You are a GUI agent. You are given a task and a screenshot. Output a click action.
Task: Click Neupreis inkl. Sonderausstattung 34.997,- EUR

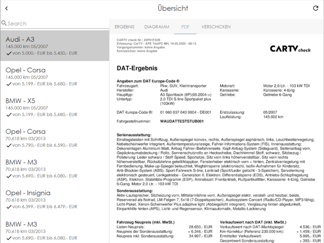click(x=200, y=236)
